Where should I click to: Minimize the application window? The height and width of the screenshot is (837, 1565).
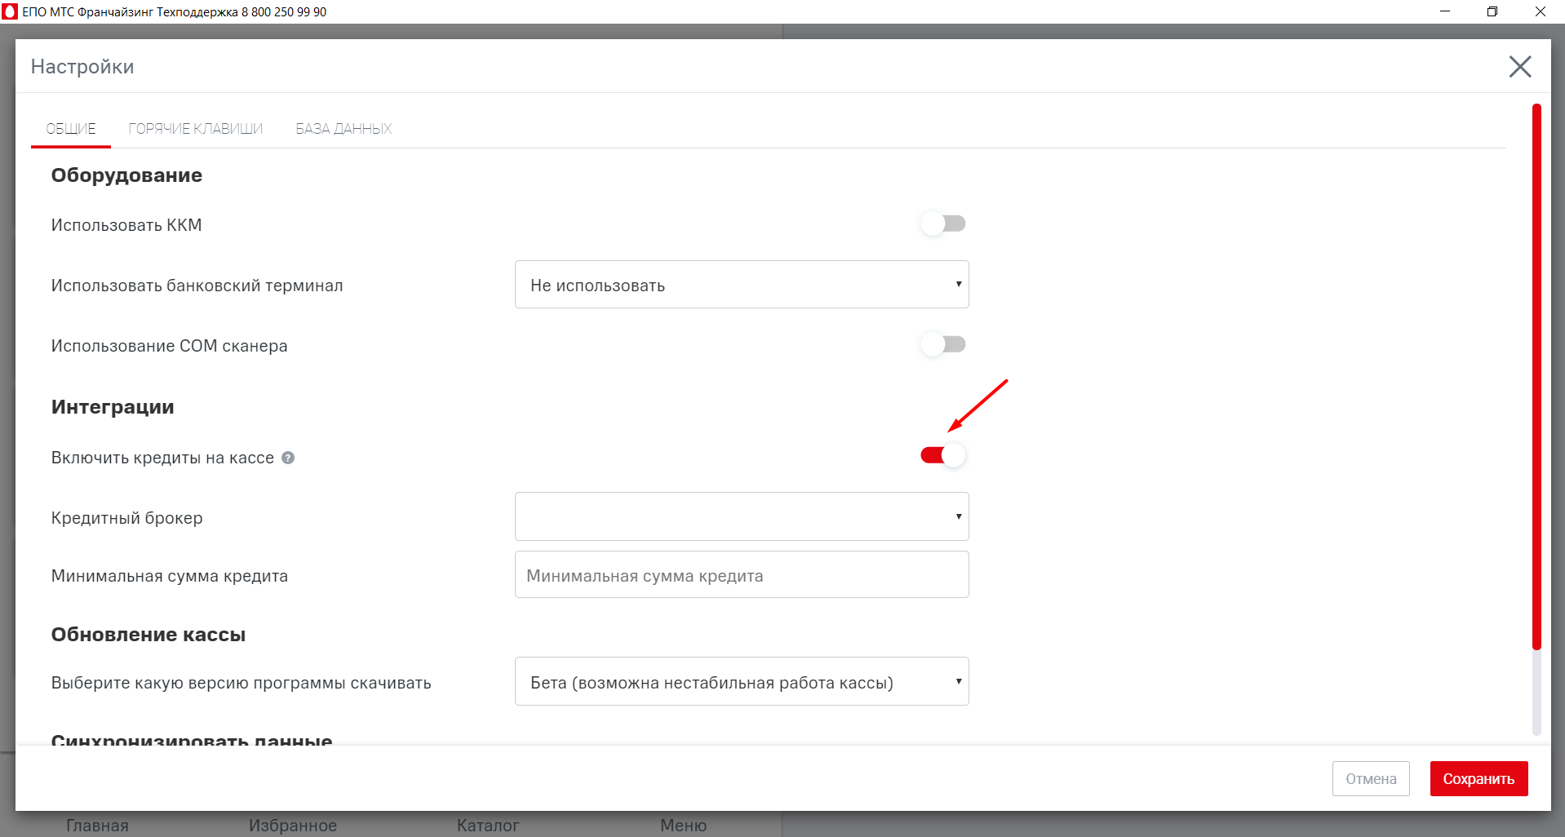(x=1445, y=11)
